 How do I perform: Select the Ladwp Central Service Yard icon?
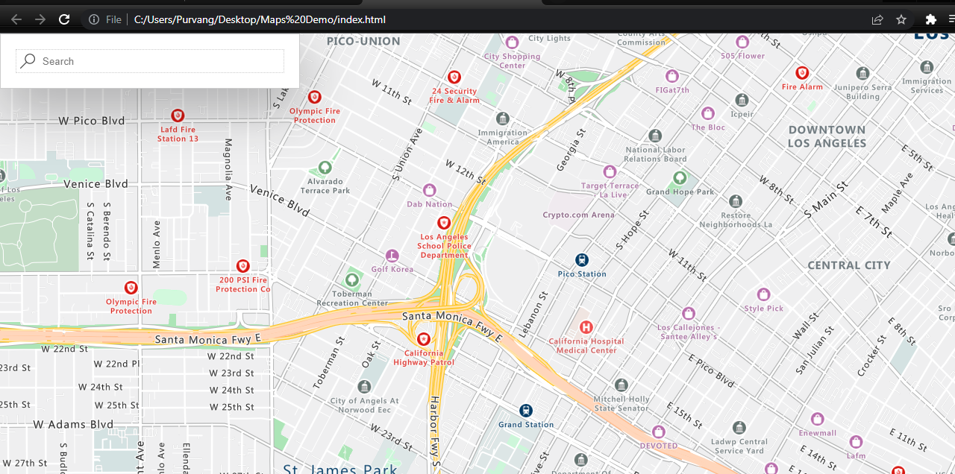(x=739, y=428)
